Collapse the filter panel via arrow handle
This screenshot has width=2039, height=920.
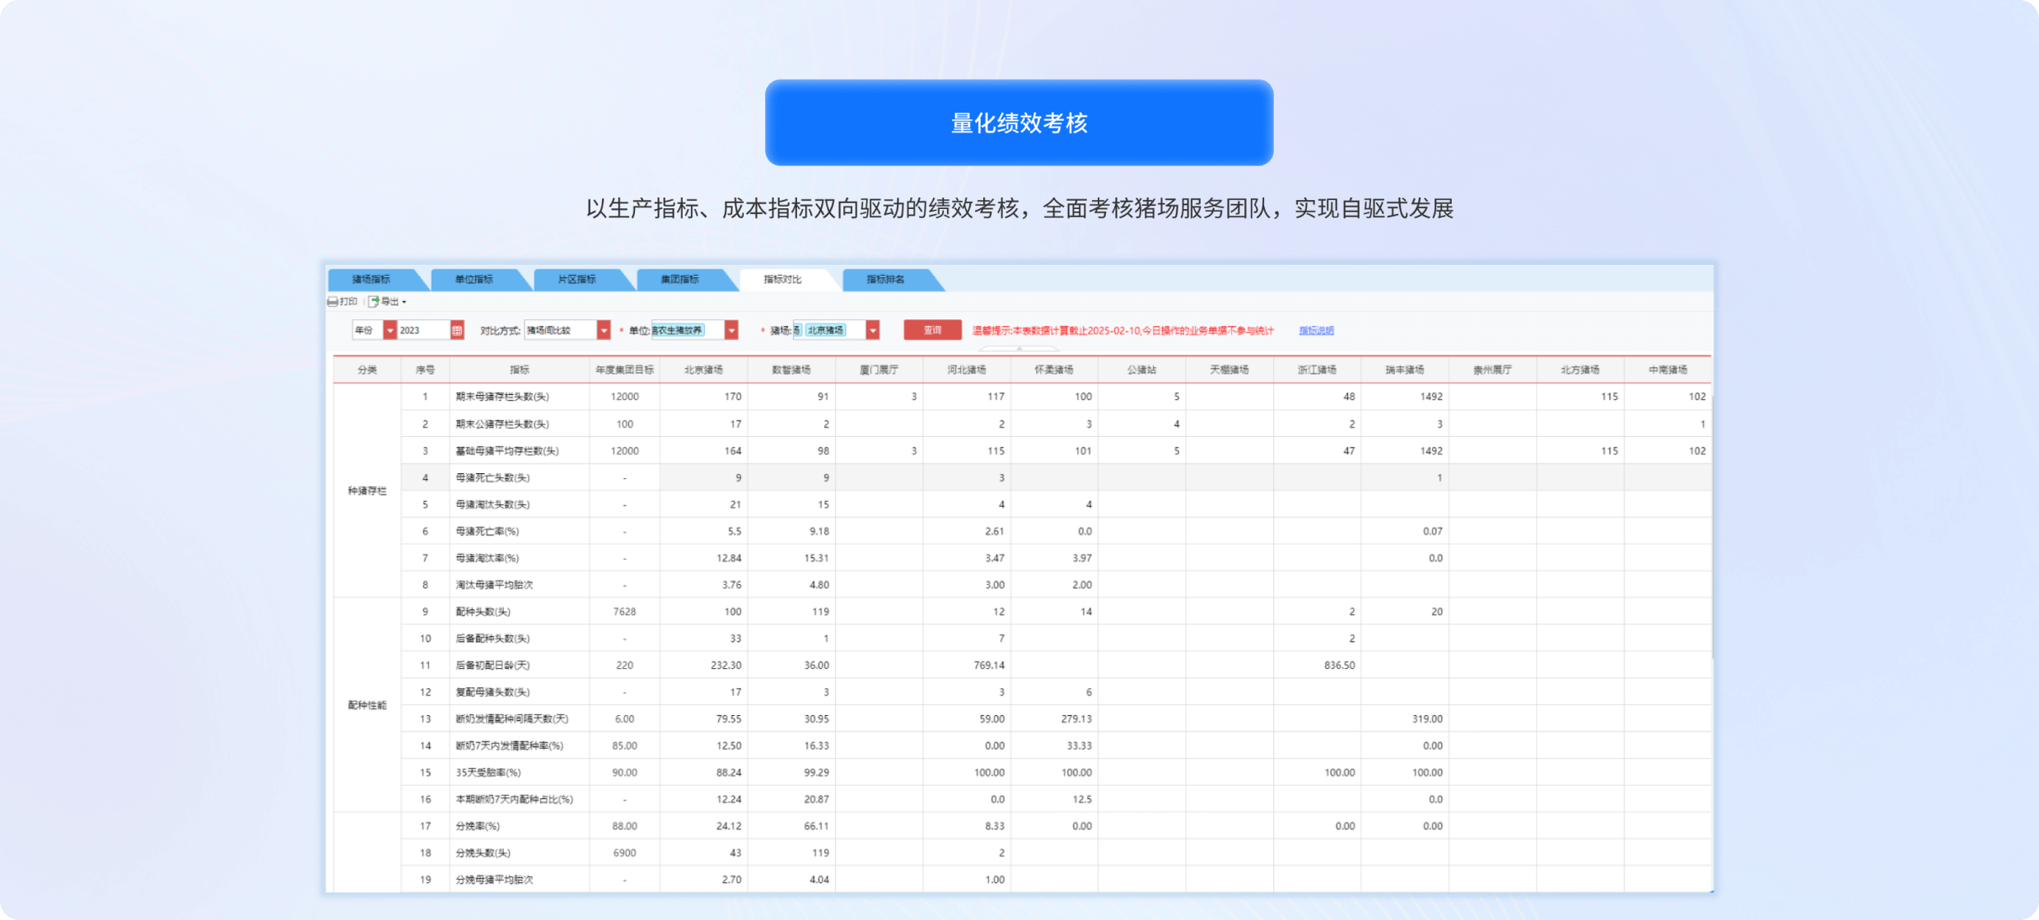[x=1019, y=349]
